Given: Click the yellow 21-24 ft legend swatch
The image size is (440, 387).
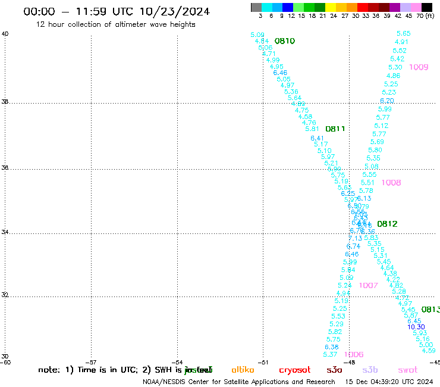Looking at the screenshot, I should pyautogui.click(x=331, y=7).
